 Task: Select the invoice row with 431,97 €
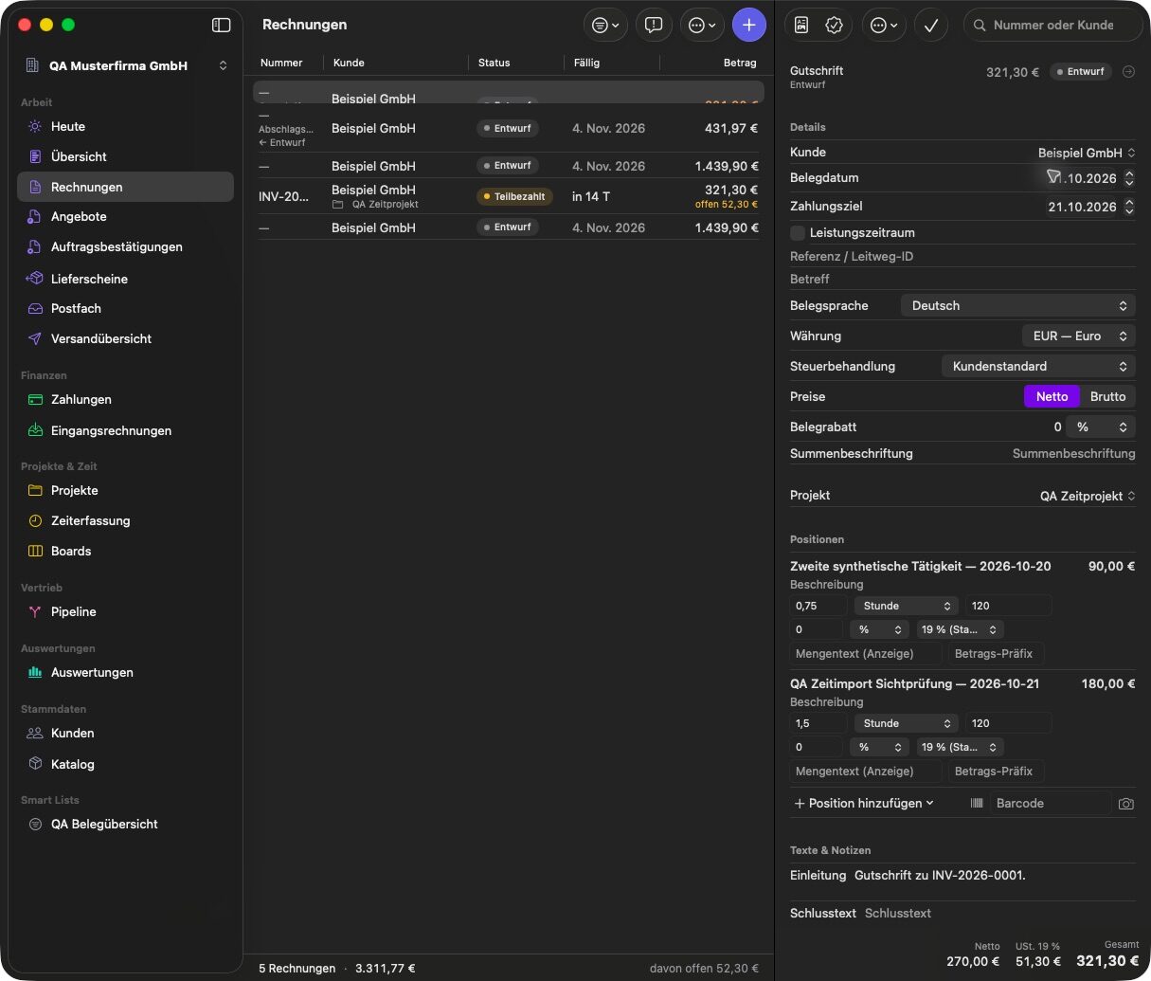[x=508, y=128]
